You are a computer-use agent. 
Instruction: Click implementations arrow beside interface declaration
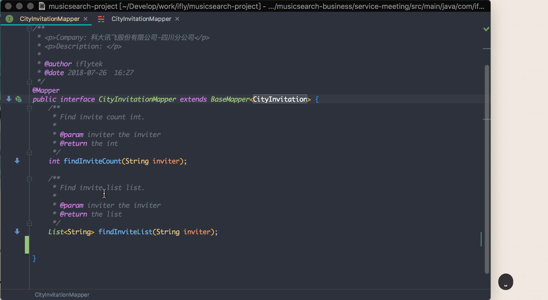coord(9,99)
